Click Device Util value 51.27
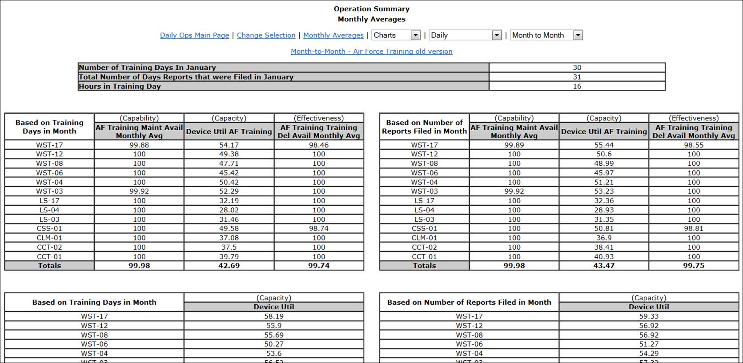The image size is (743, 363). point(648,344)
